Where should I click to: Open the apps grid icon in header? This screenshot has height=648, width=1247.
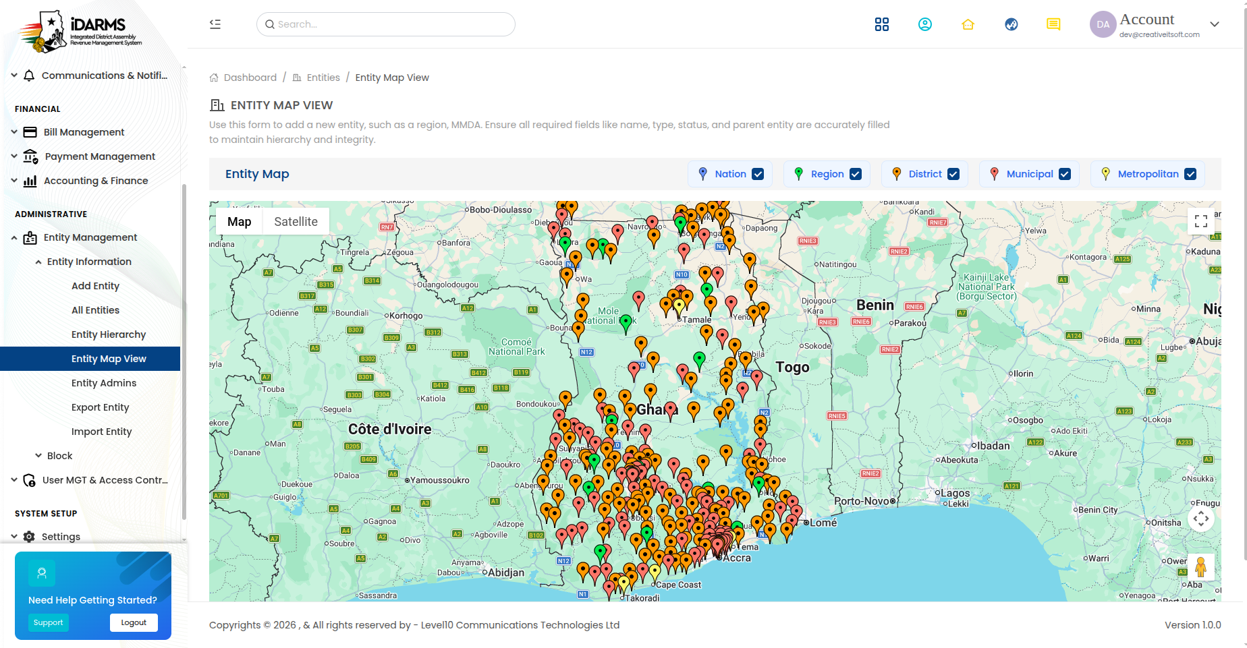click(882, 24)
